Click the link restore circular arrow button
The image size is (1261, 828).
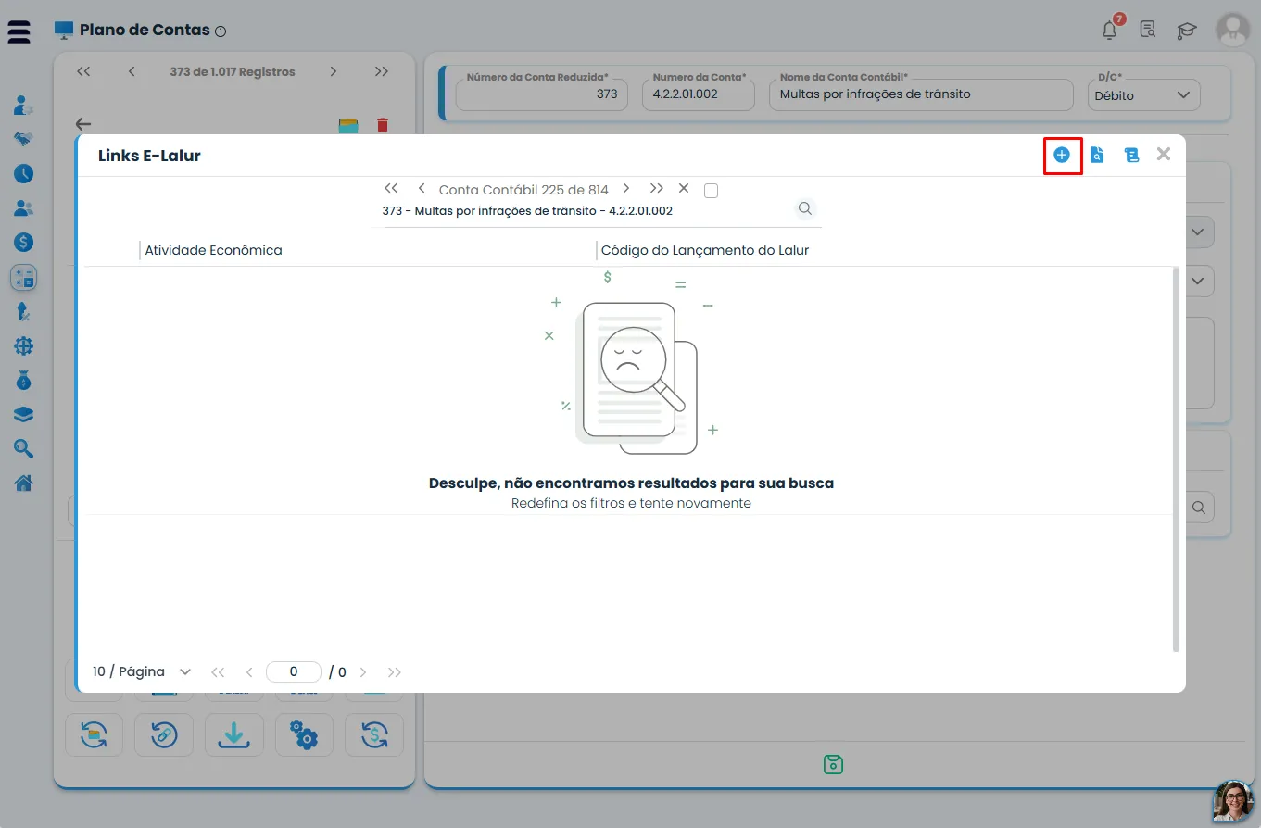click(164, 735)
